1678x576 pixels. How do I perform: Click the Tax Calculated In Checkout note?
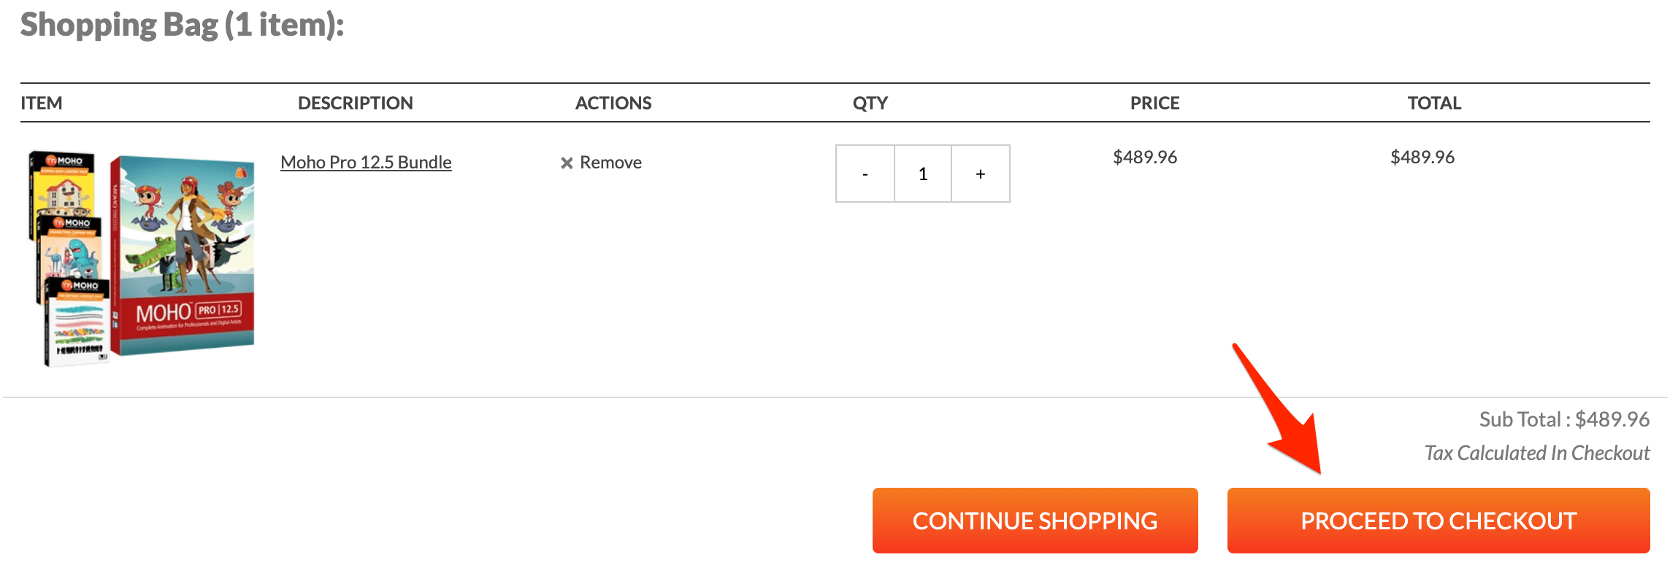(x=1537, y=453)
